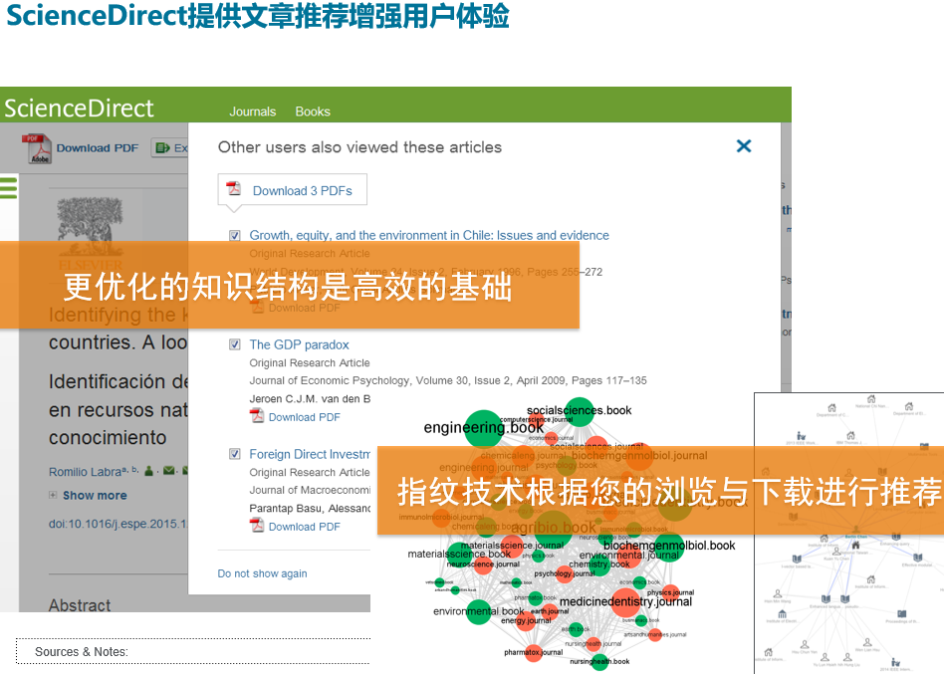Click the biochemgenmolbiol.book green node

669,547
